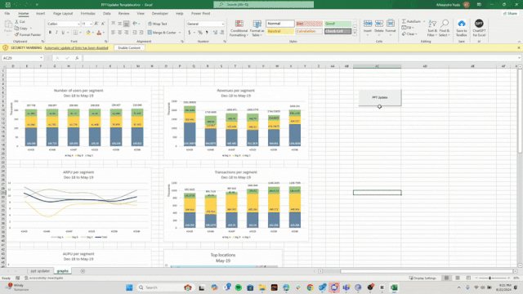Screen dimensions: 523x294
Task: Open the Developer ribbon tab
Action: point(160,14)
